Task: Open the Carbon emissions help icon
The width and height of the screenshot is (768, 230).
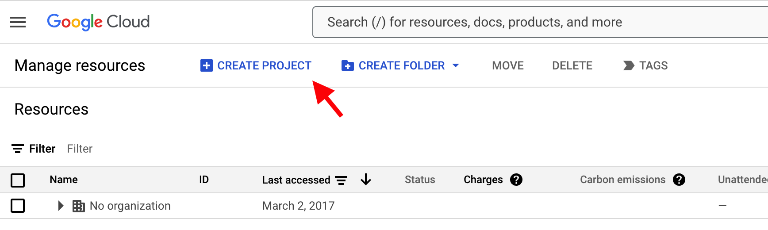Action: (679, 180)
